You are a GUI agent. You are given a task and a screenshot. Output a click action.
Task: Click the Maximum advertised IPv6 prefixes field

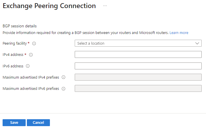click(138, 88)
